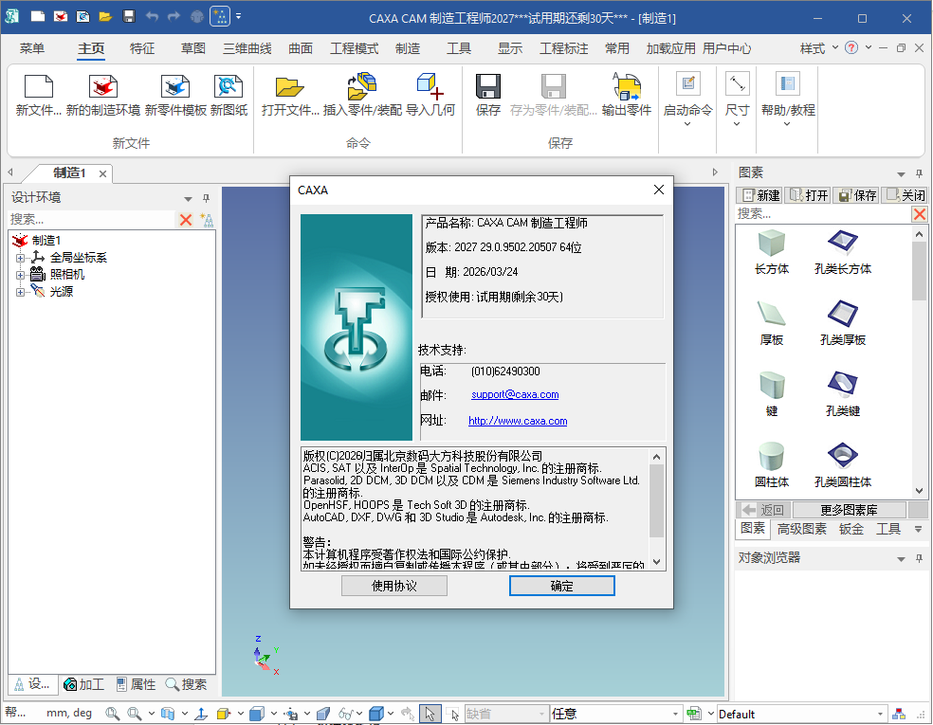Screen dimensions: 933x725
Task: Create a 新的制造环境 manufacturing environment
Action: [103, 87]
